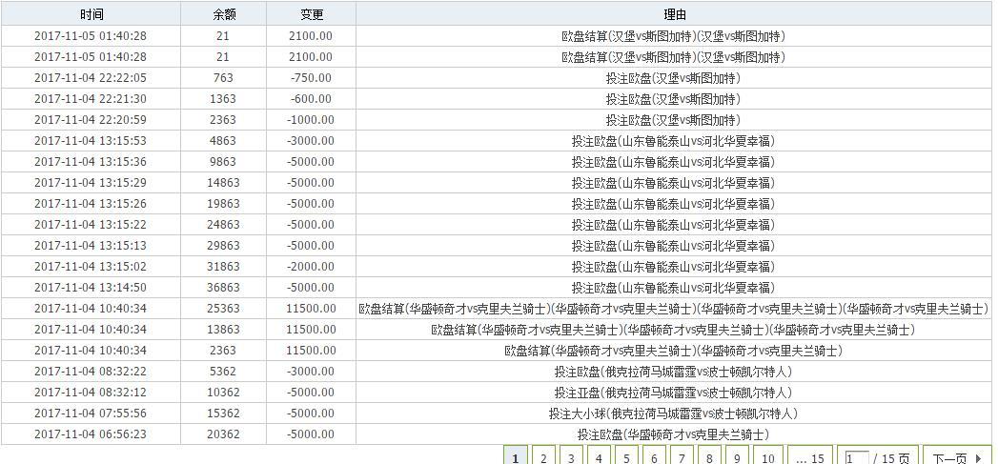Screen dimensions: 998x464
Task: Select balance value 1363
Action: coord(223,99)
